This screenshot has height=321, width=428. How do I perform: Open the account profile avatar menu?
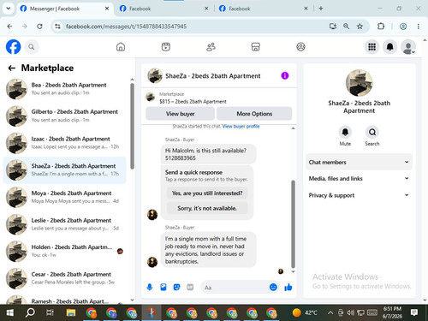tap(408, 47)
